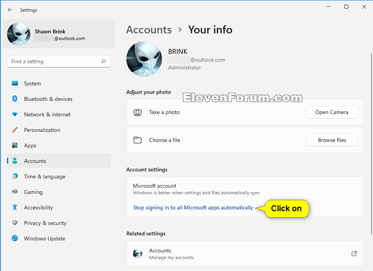This screenshot has width=373, height=271.
Task: Click the Adjust your photo heading
Action: coord(148,92)
